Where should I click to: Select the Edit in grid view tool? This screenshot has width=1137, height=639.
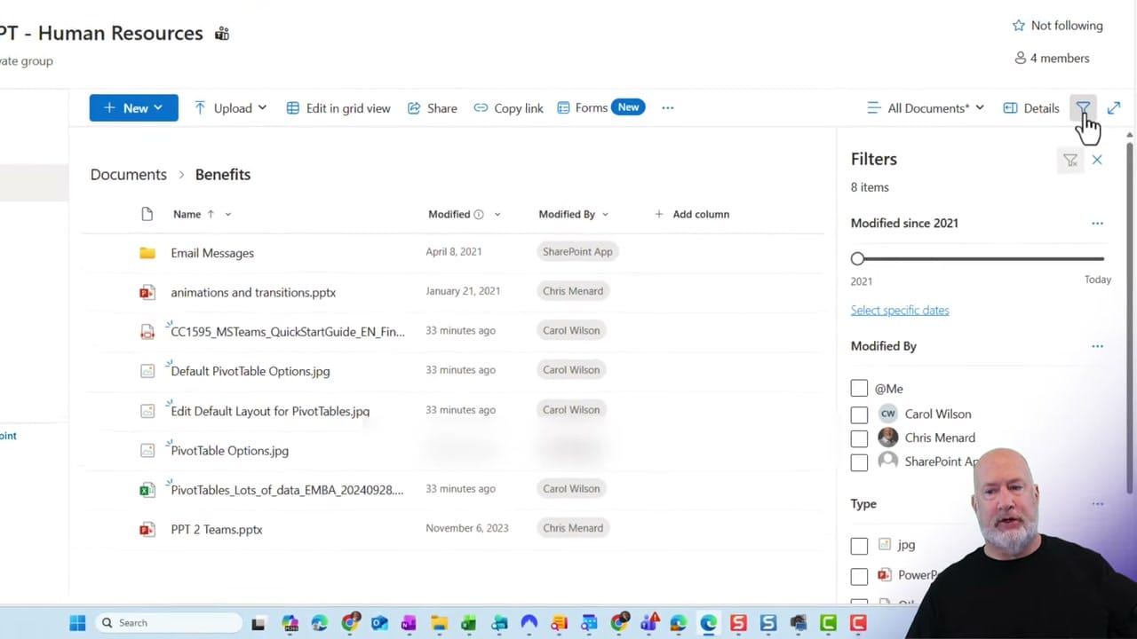click(x=338, y=107)
